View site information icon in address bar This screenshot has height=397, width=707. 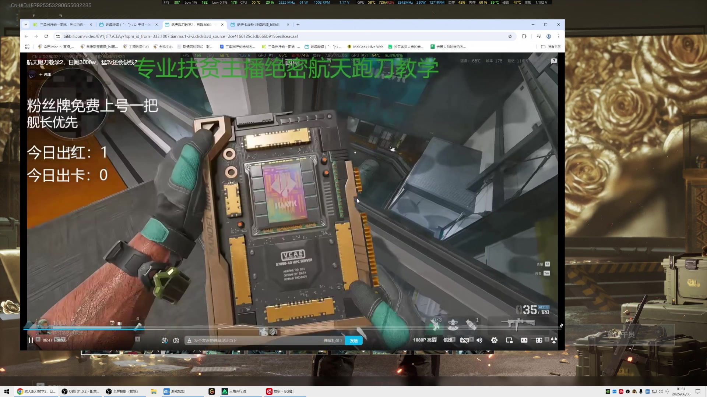[58, 36]
